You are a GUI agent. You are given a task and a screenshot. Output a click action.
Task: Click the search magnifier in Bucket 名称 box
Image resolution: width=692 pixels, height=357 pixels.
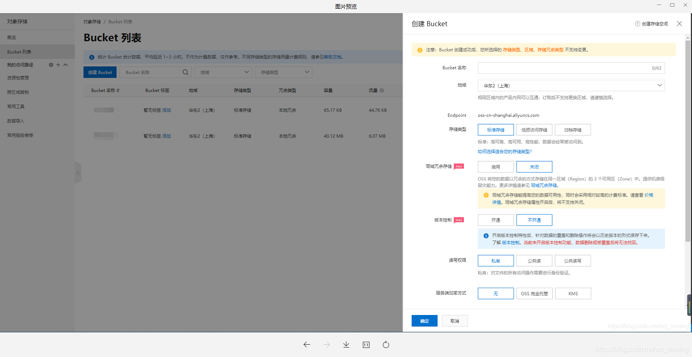(x=185, y=72)
